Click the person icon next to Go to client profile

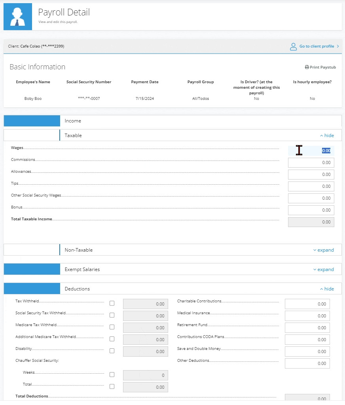[x=293, y=46]
